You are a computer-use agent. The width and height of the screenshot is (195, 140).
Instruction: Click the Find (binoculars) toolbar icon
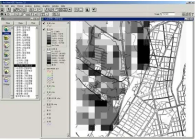pos(31,10)
